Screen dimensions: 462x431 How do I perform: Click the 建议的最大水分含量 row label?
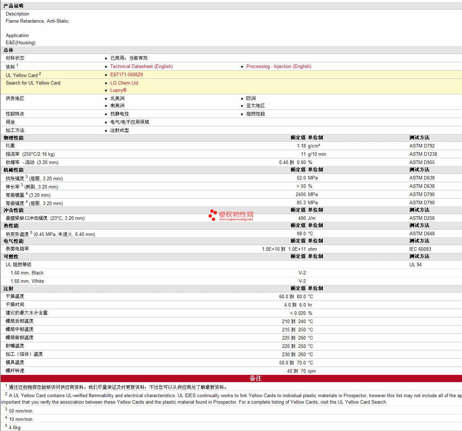26,313
